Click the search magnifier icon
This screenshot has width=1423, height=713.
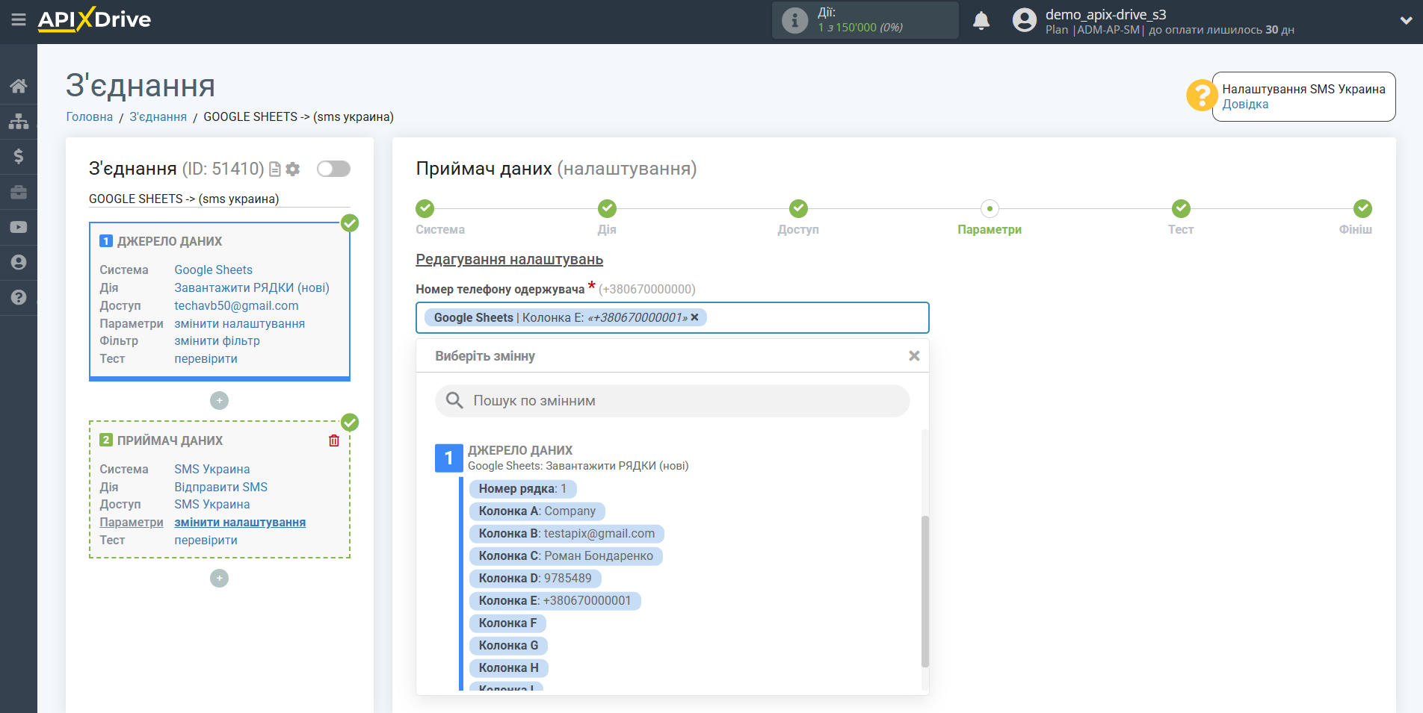click(x=454, y=401)
